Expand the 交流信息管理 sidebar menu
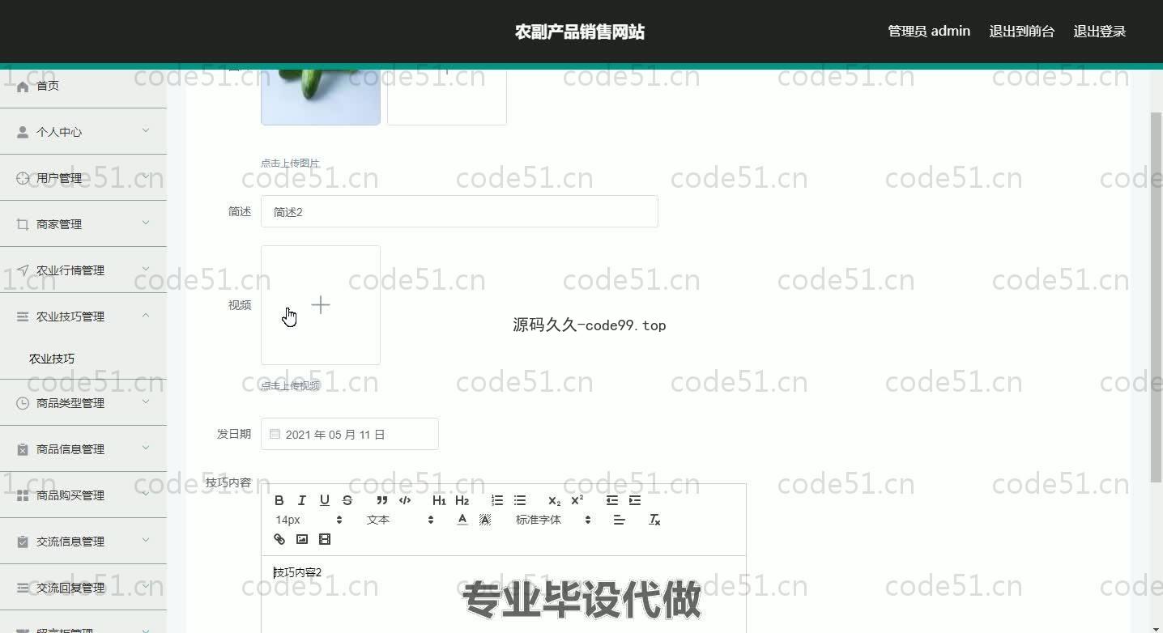 point(83,541)
